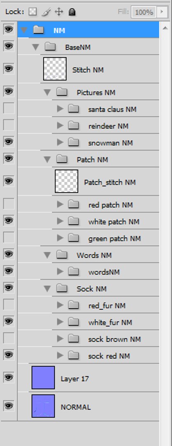The height and width of the screenshot is (446, 172).
Task: Collapse the BaseNM group triangle
Action: point(35,47)
